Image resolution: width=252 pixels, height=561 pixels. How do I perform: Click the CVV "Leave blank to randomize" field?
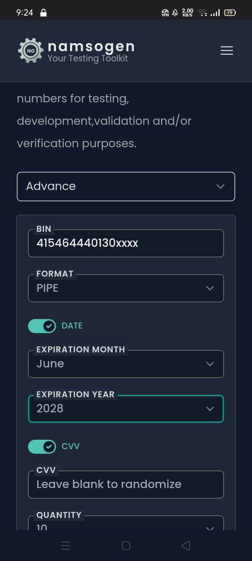(126, 485)
